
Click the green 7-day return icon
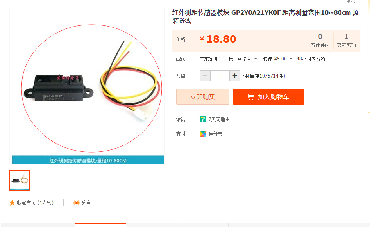click(x=203, y=119)
